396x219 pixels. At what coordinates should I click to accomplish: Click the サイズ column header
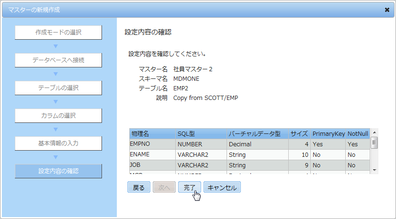click(x=299, y=134)
